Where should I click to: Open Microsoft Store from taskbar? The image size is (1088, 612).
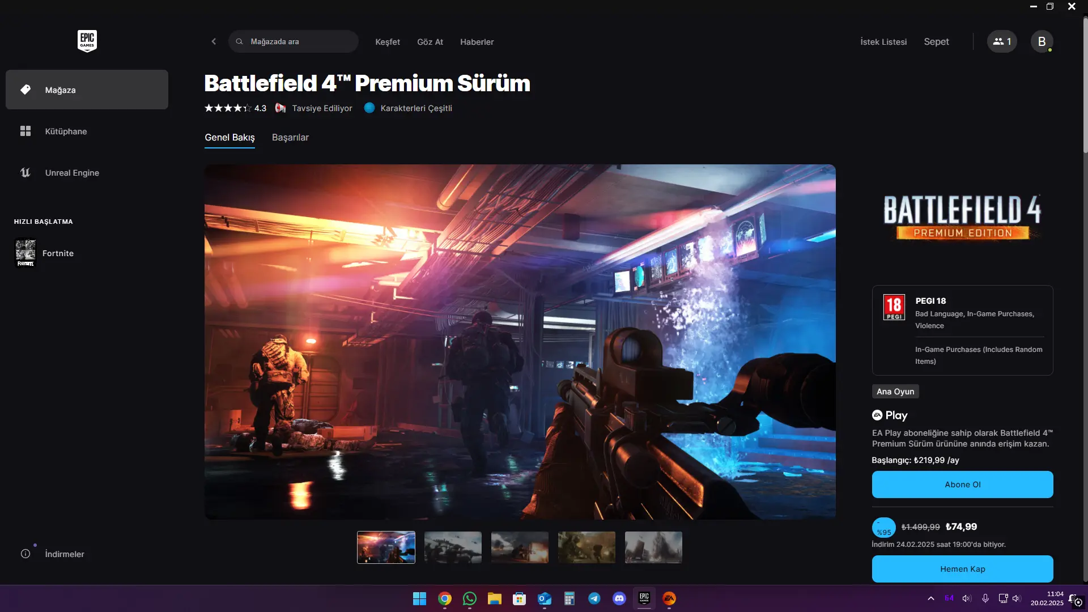(520, 598)
